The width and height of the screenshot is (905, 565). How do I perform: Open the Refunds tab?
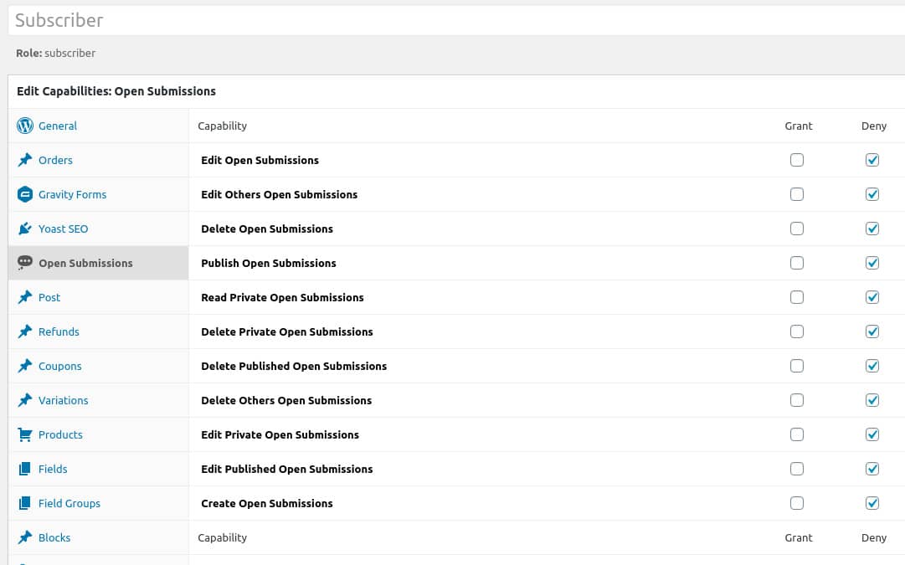(x=98, y=331)
